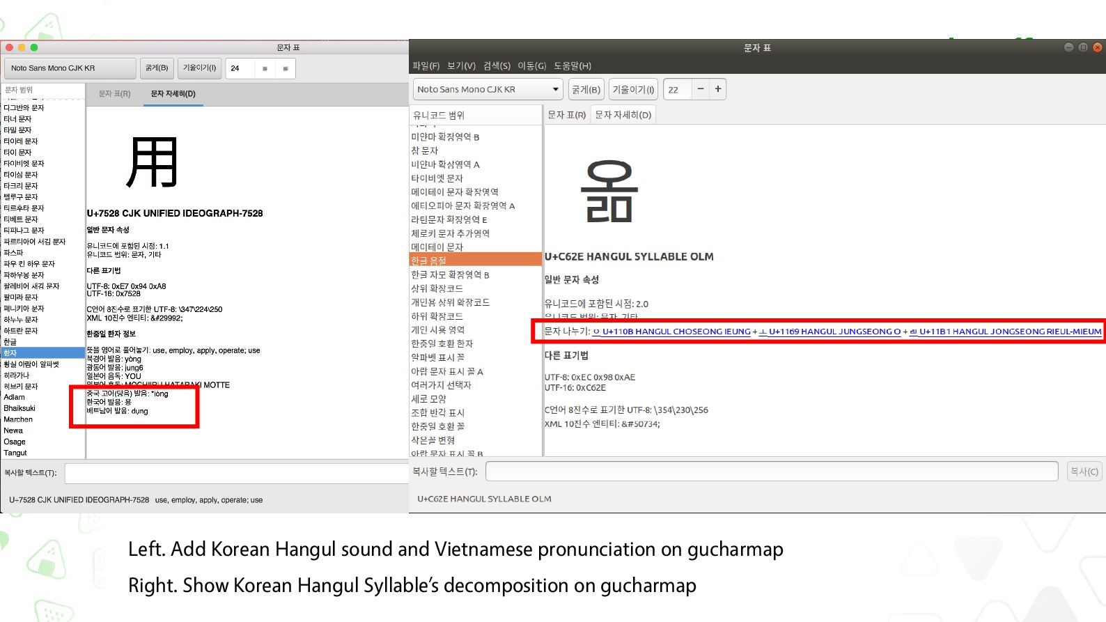This screenshot has width=1106, height=622.
Task: Select Tangut in the left script list
Action: click(42, 453)
